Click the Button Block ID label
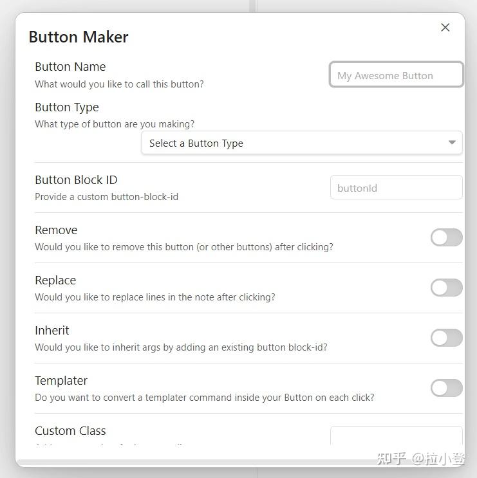 [76, 180]
